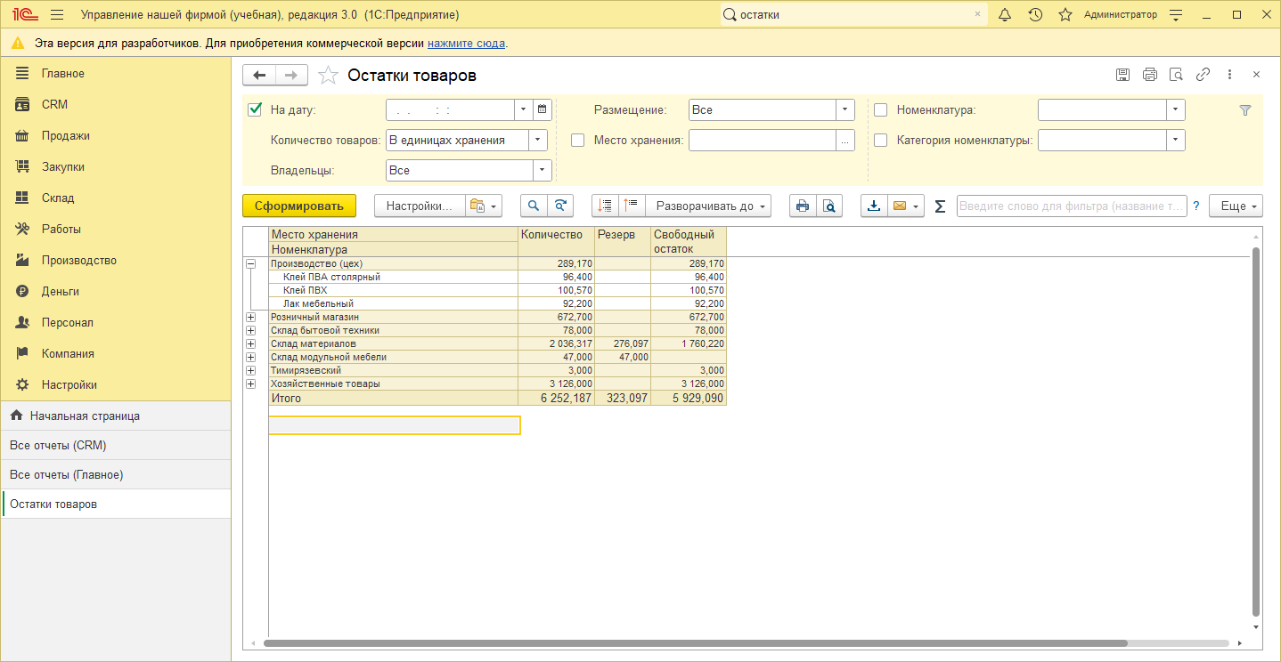Add Остатки товаров report to favorites star
Image resolution: width=1281 pixels, height=662 pixels.
(x=329, y=76)
